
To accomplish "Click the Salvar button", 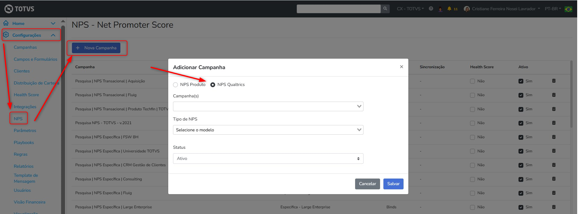I will pyautogui.click(x=393, y=184).
